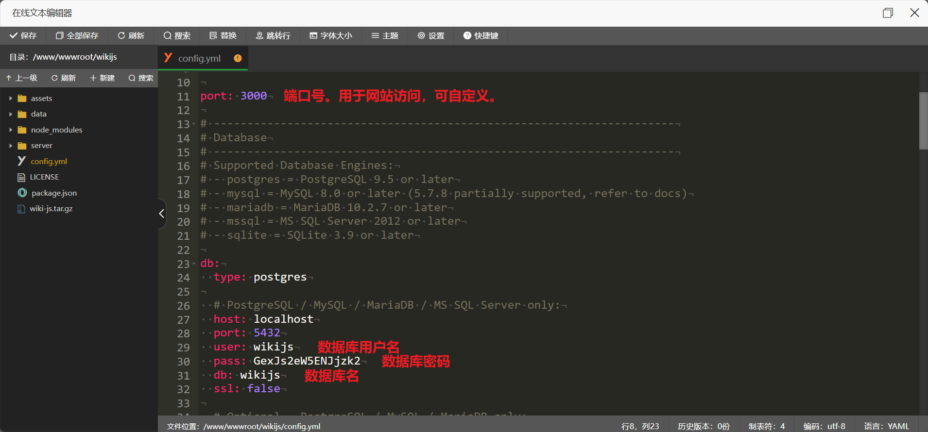Screen dimensions: 928x432
Task: Click the YAML icon beside config.yml in tree
Action: pos(21,161)
